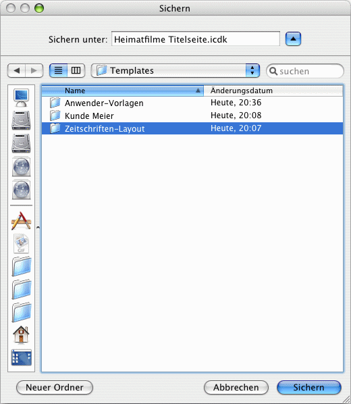Switch to list view mode
351x404 pixels.
pyautogui.click(x=59, y=70)
